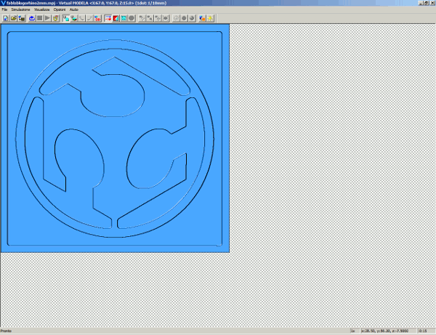Screen dimensions: 436x335
Task: Click the yellow sun lighting icon
Action: [210, 18]
